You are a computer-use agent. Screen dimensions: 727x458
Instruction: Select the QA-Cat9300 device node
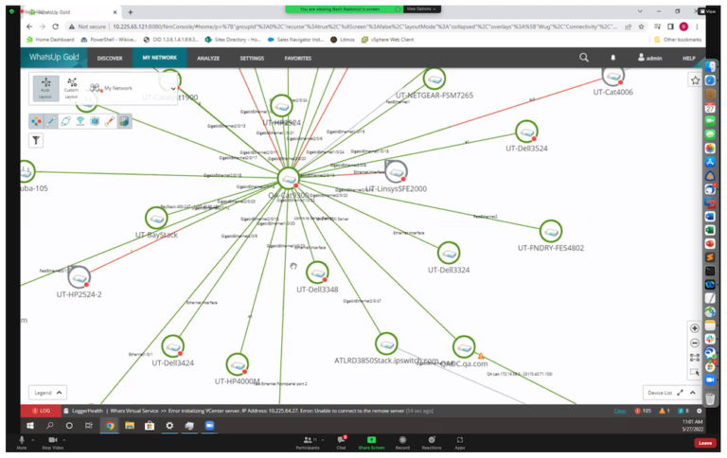[289, 178]
